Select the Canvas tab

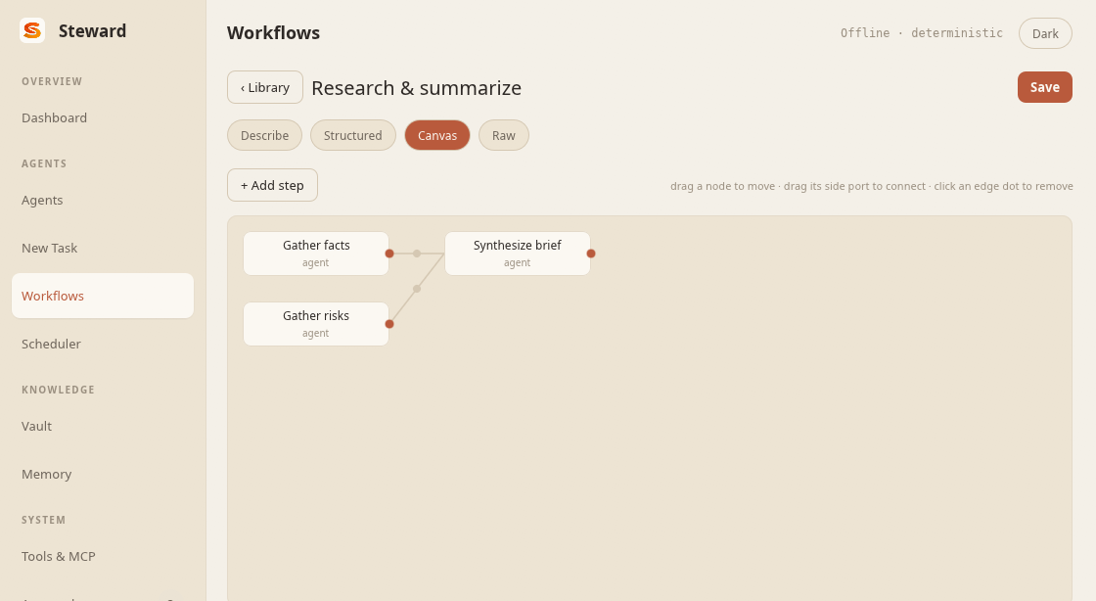[437, 136]
